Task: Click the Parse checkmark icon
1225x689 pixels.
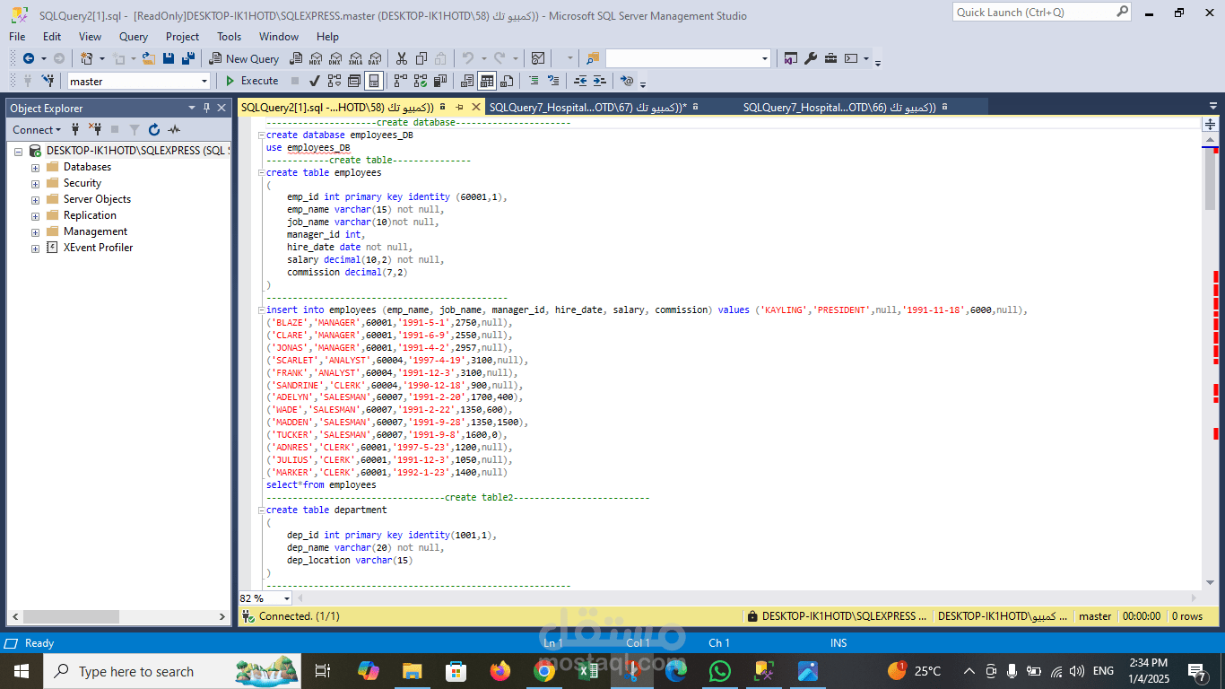Action: click(315, 81)
